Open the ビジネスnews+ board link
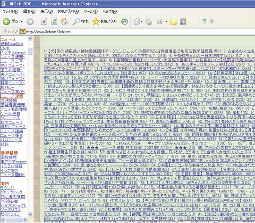Screen dimensions: 255x223 pos(13,52)
